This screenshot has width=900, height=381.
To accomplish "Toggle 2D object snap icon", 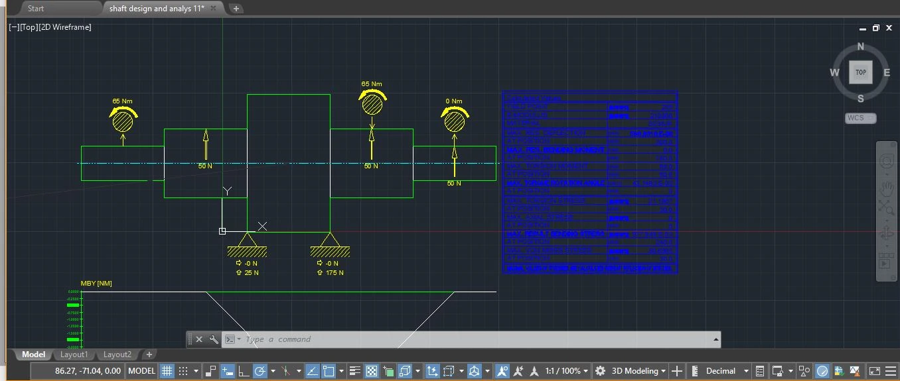I will click(x=329, y=371).
